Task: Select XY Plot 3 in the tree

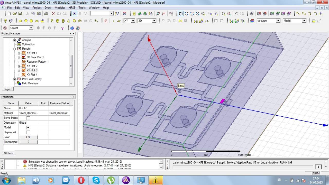Action: tap(32, 70)
